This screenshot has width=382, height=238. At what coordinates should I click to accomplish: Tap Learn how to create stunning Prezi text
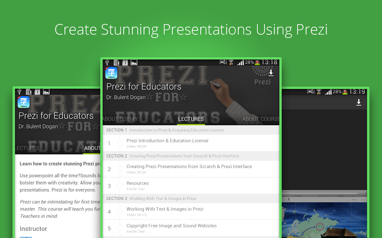[x=60, y=164]
